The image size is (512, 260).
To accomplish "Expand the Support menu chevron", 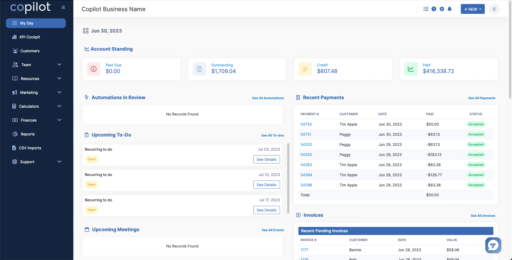I will click(59, 162).
